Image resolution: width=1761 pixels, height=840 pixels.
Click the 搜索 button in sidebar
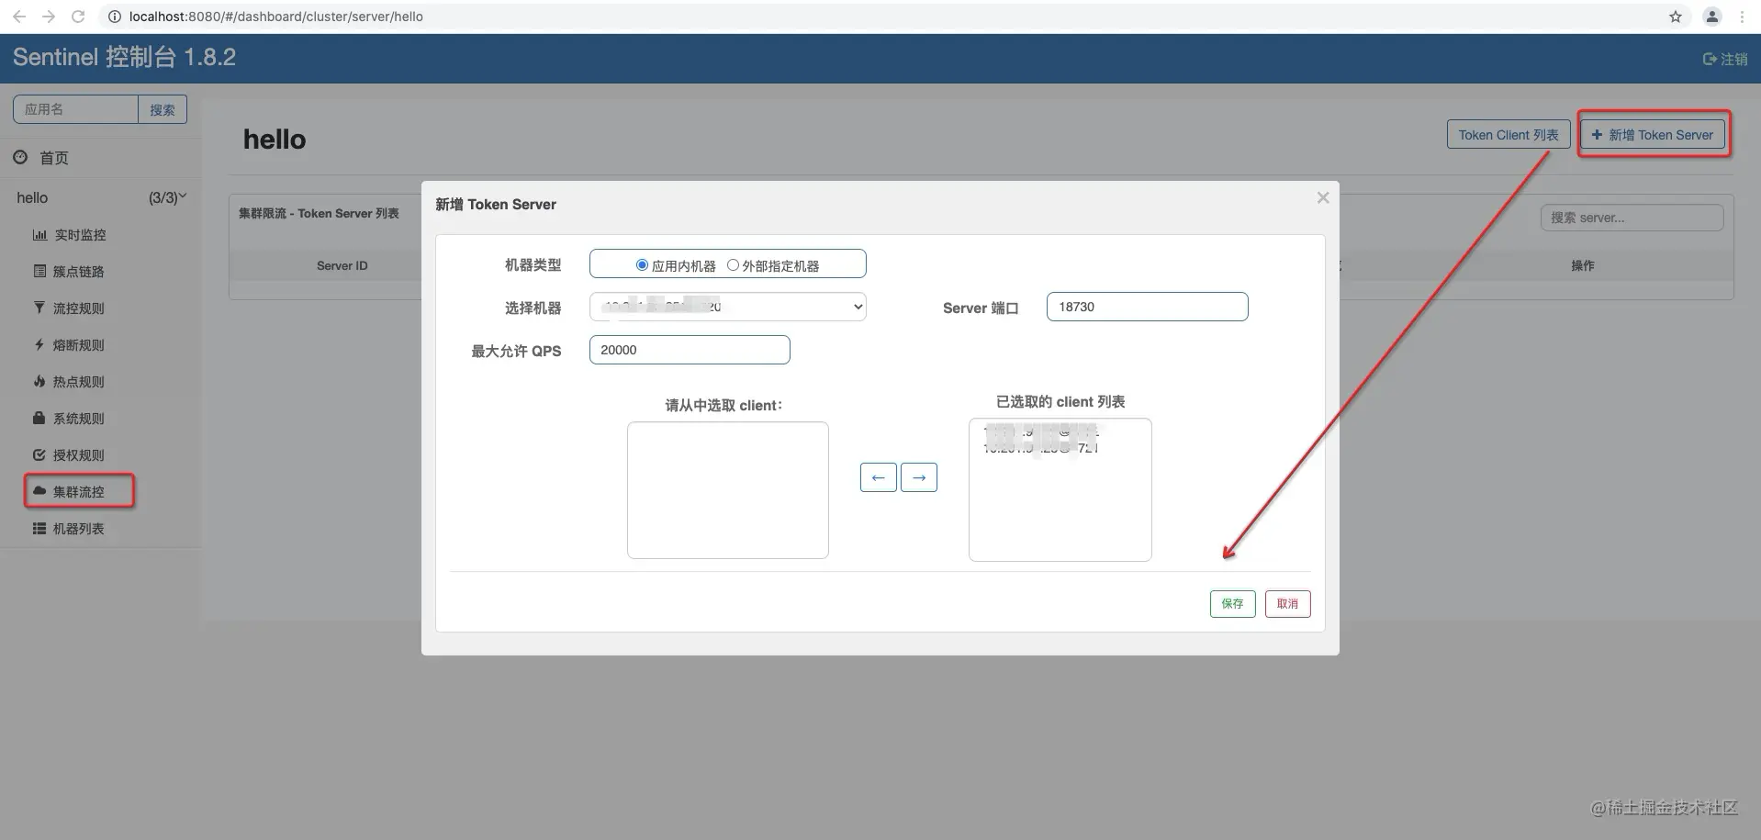(x=163, y=109)
